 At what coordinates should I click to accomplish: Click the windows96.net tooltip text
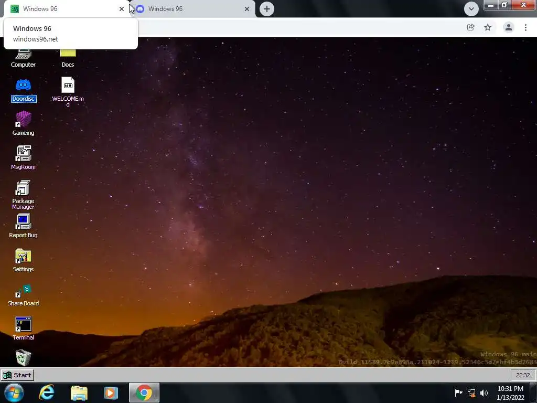(36, 39)
